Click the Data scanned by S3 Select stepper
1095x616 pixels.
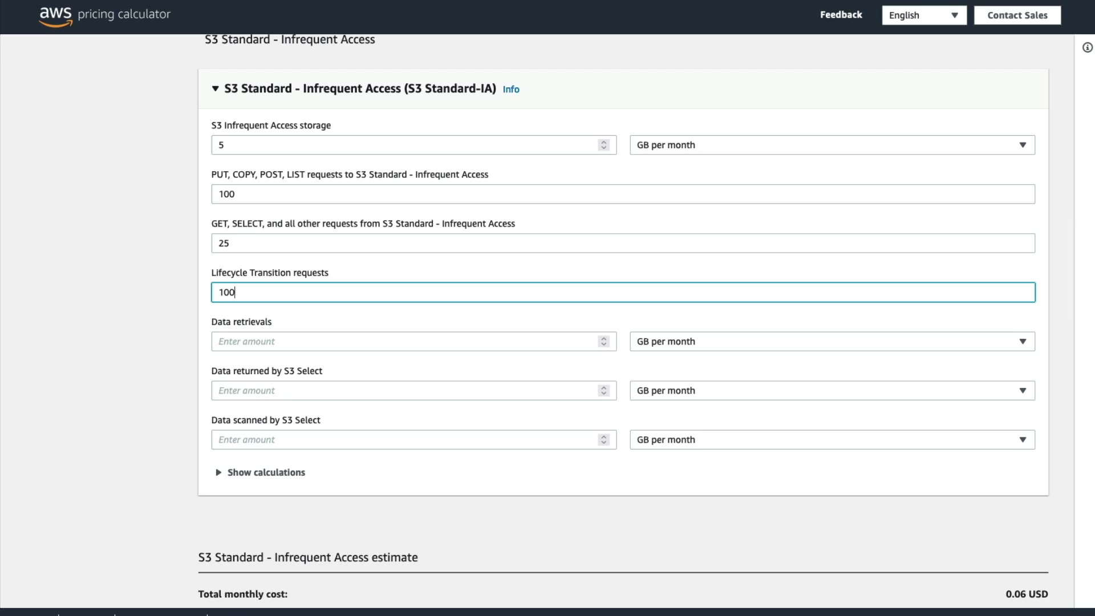click(603, 440)
